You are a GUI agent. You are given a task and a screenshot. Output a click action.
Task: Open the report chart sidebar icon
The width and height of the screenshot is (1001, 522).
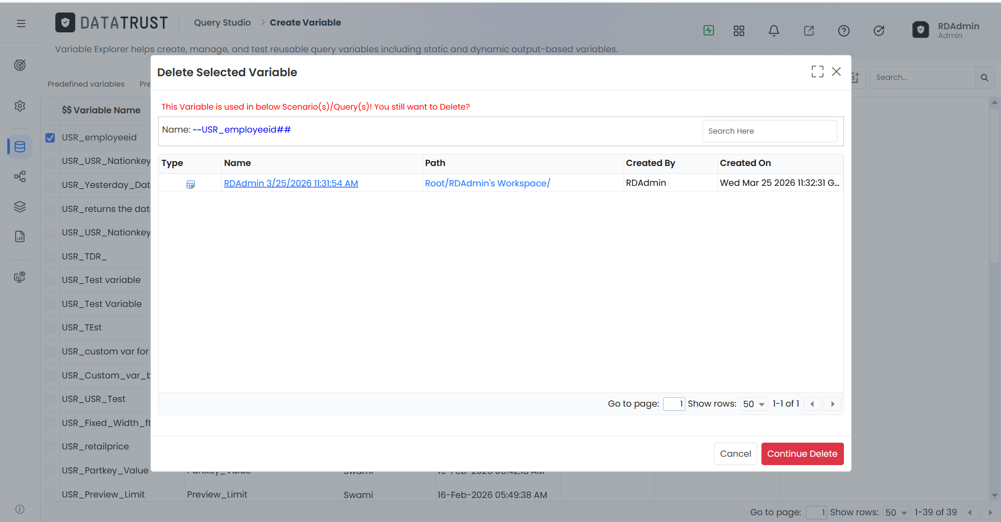(20, 236)
